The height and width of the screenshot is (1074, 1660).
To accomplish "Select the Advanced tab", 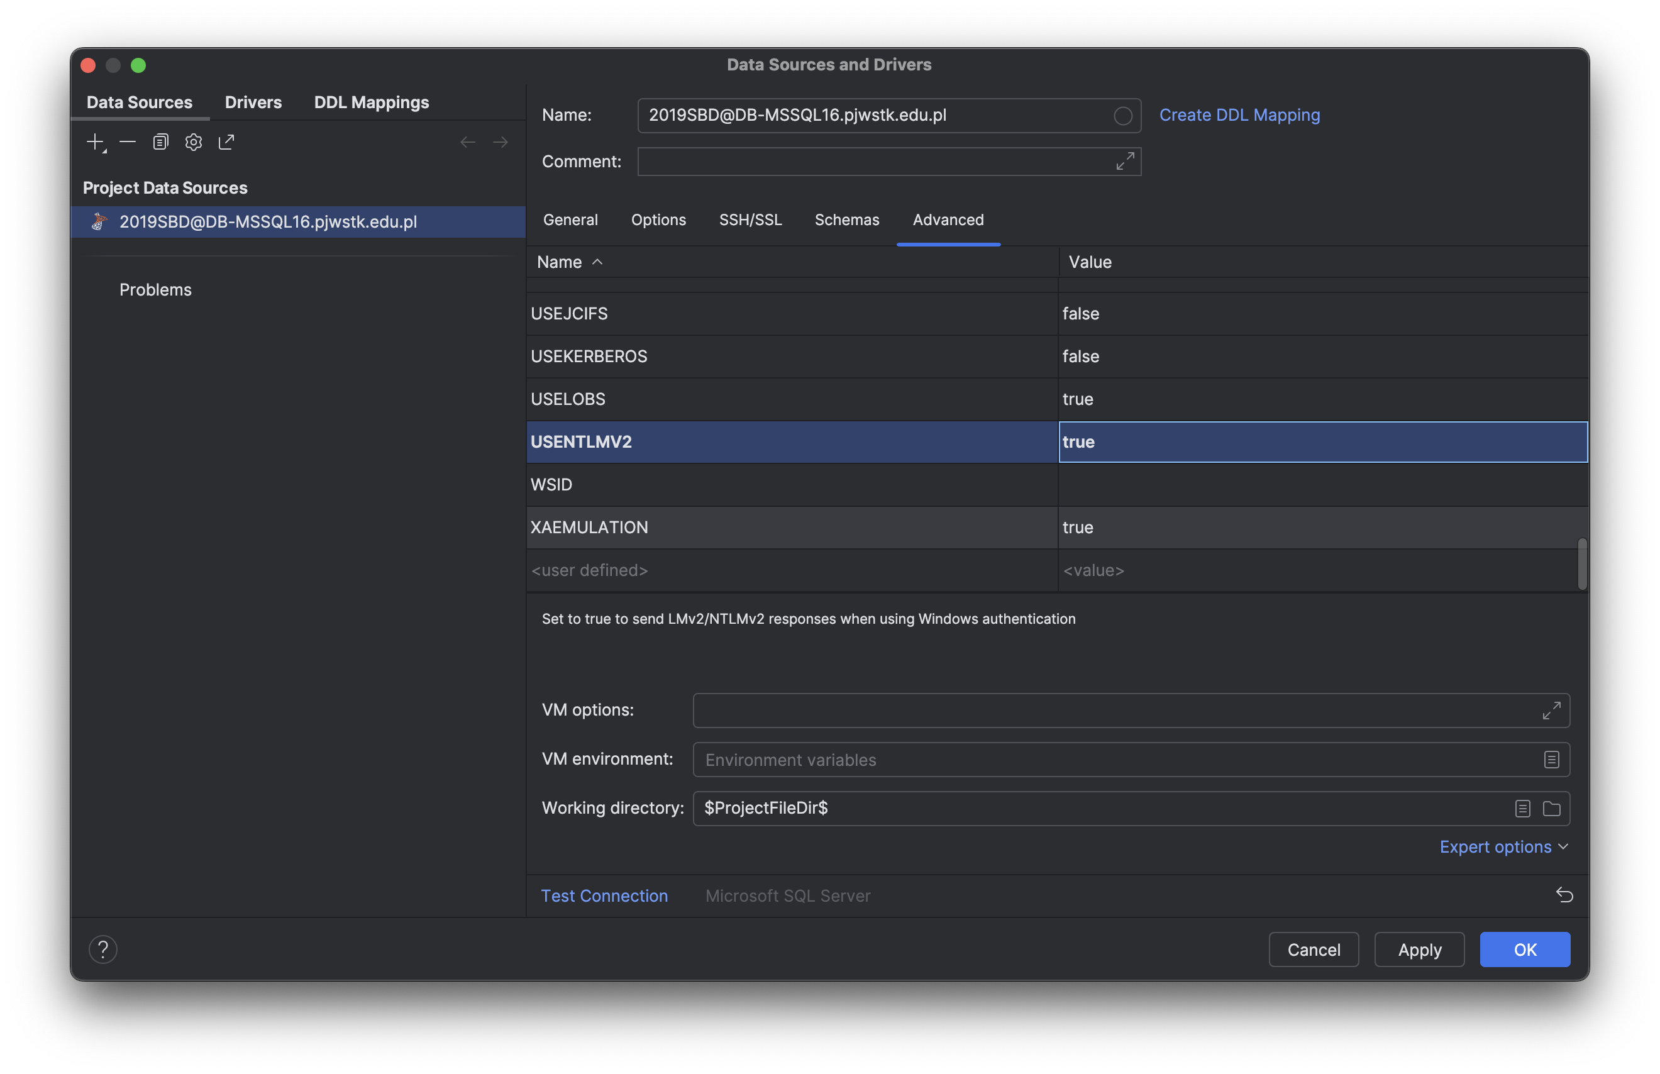I will tap(948, 219).
